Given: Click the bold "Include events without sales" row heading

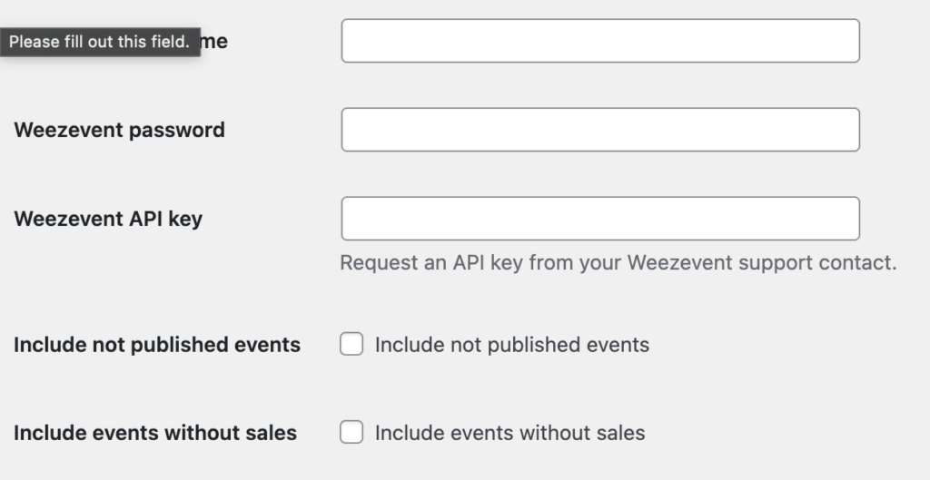Looking at the screenshot, I should tap(154, 433).
